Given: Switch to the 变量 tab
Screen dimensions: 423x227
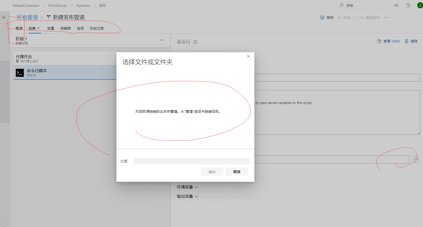Looking at the screenshot, I should click(51, 28).
